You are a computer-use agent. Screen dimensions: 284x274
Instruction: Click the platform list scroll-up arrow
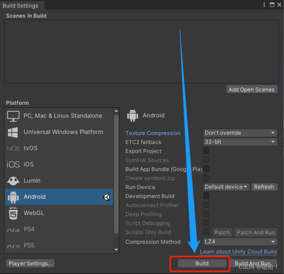pyautogui.click(x=116, y=111)
